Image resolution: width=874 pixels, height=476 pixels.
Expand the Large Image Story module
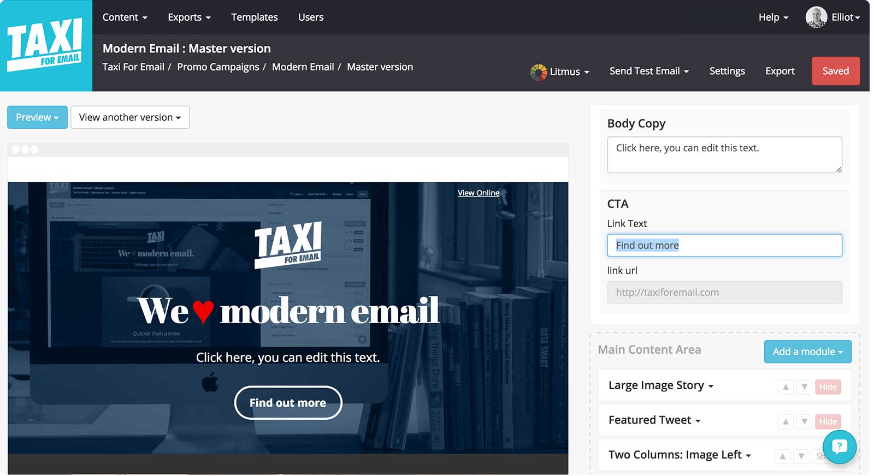[x=661, y=385]
